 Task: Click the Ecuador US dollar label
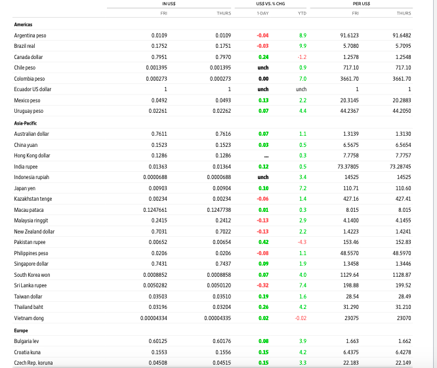click(33, 89)
